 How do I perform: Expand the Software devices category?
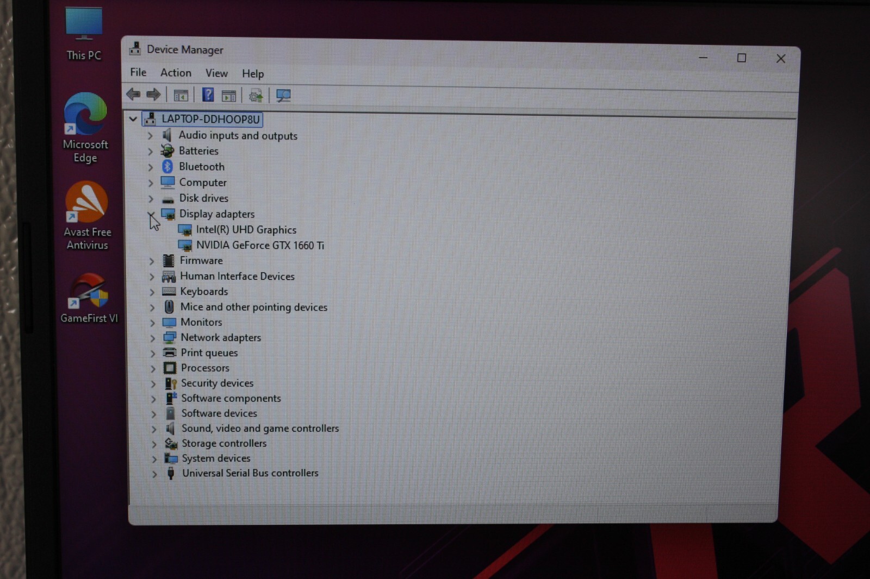(153, 414)
